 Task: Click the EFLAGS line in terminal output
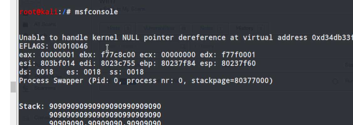click(x=53, y=47)
